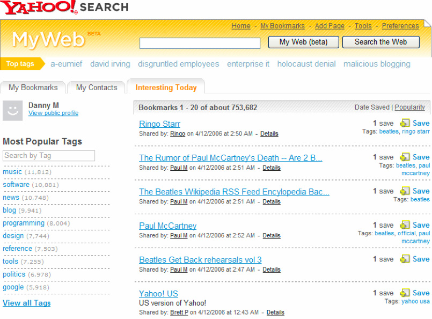Open the malicious blogging top tag
This screenshot has width=432, height=319.
coord(377,64)
